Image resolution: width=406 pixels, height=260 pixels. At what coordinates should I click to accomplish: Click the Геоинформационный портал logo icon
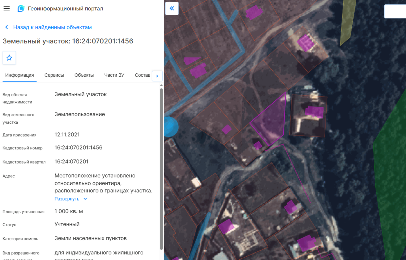coord(21,9)
